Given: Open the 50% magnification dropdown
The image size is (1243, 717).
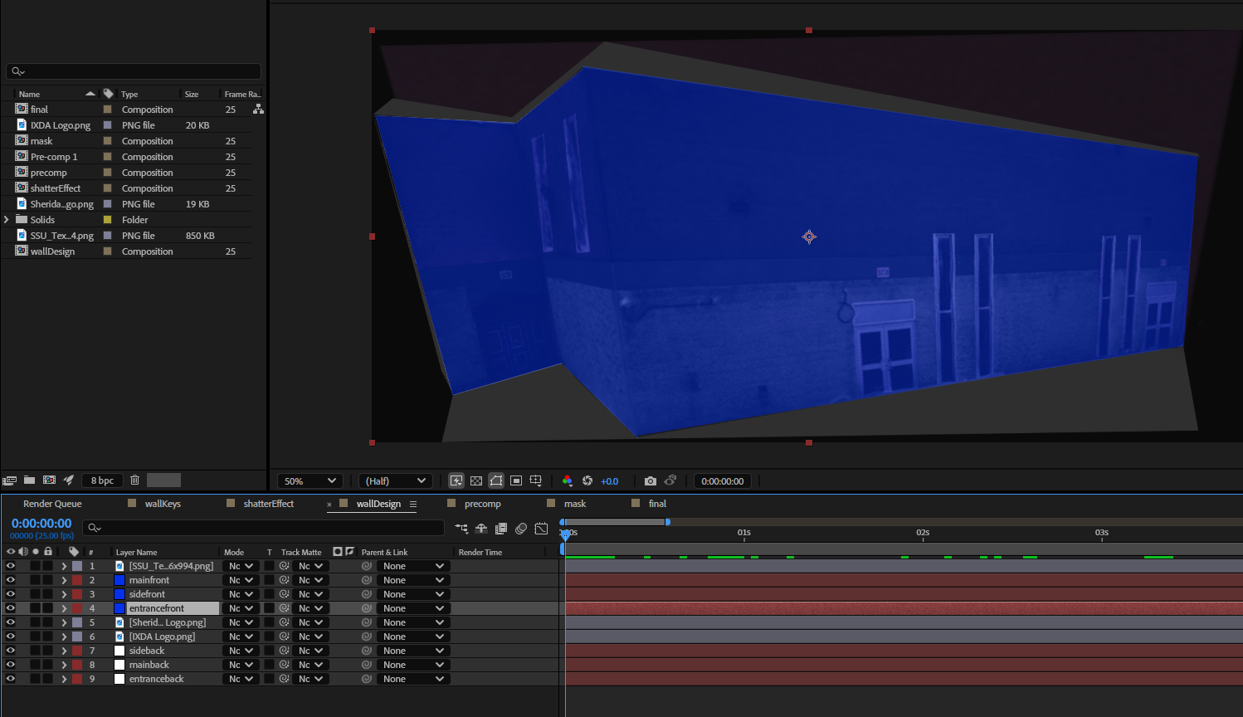Looking at the screenshot, I should [x=310, y=480].
